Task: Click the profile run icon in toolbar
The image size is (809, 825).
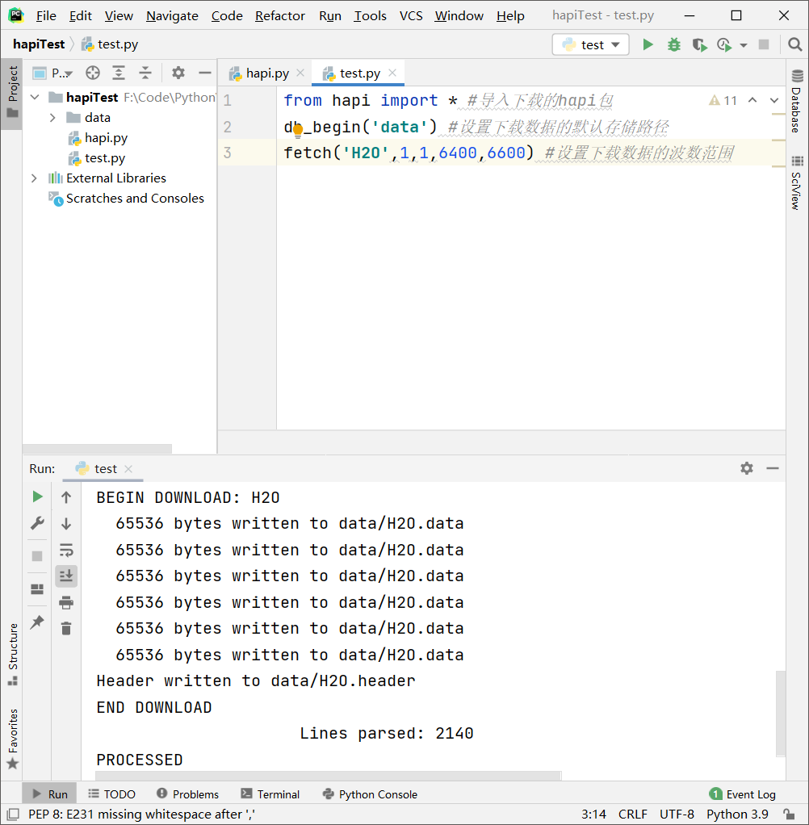Action: tap(725, 44)
